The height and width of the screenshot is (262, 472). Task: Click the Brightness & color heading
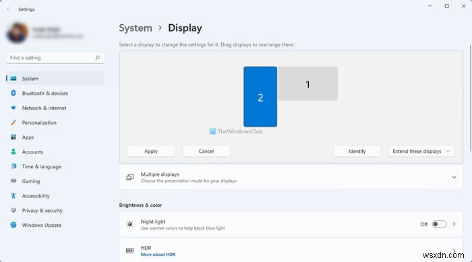pyautogui.click(x=140, y=205)
